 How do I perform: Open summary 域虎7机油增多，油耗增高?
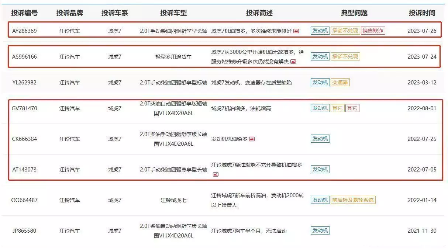click(241, 108)
